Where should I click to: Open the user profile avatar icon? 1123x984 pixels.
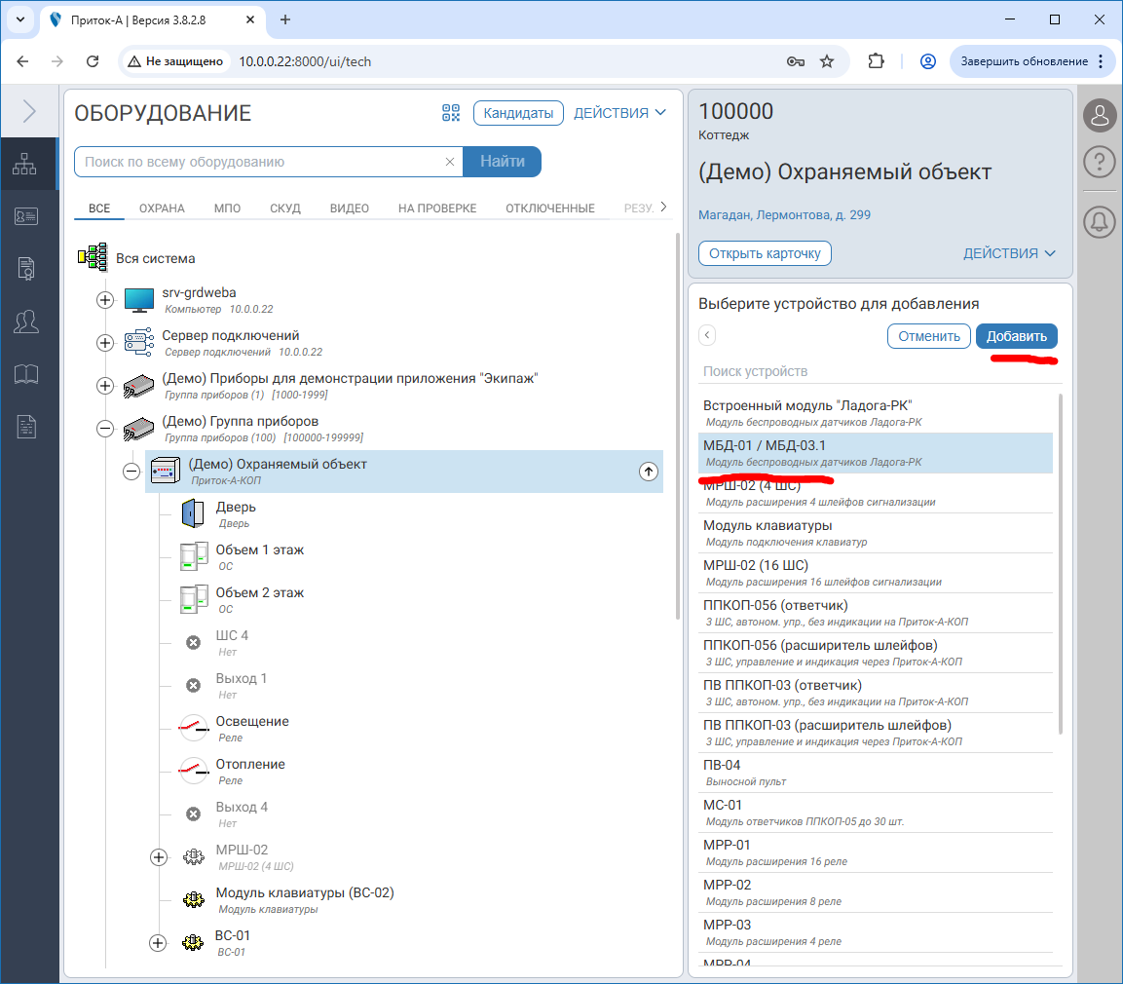pos(1099,115)
